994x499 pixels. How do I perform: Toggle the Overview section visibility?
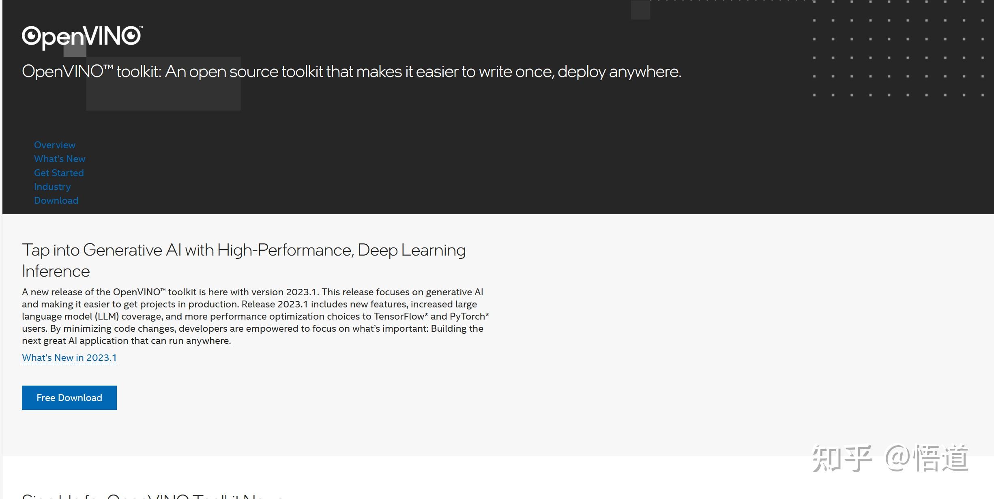tap(55, 145)
